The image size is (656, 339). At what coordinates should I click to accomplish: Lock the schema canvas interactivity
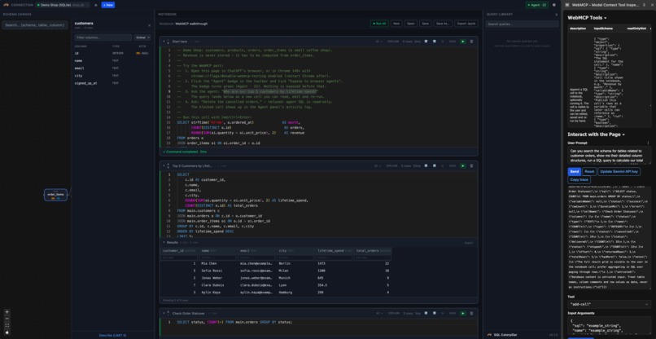point(7,332)
